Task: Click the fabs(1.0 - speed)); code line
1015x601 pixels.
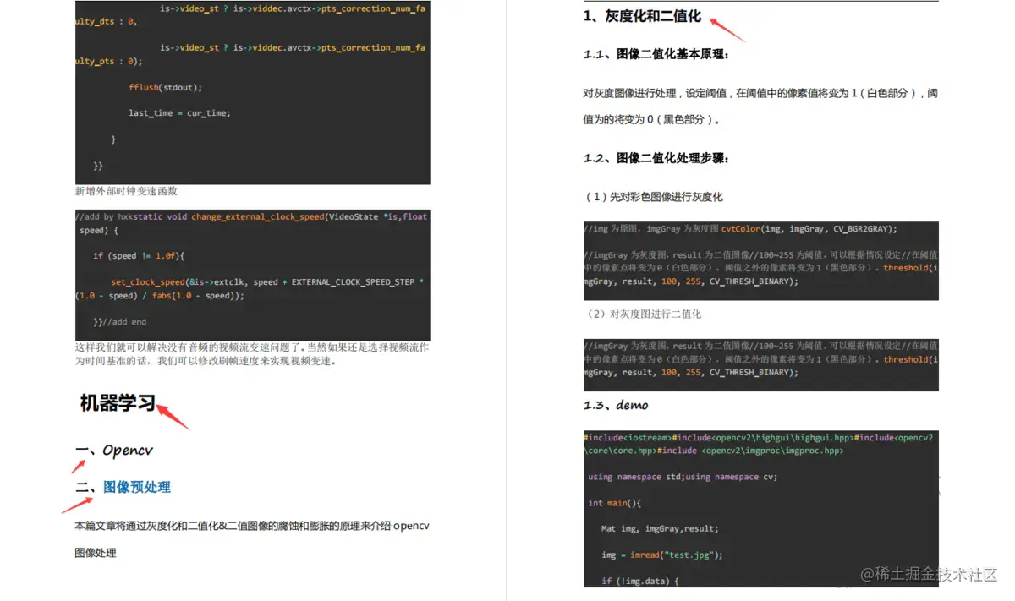Action: coord(159,296)
